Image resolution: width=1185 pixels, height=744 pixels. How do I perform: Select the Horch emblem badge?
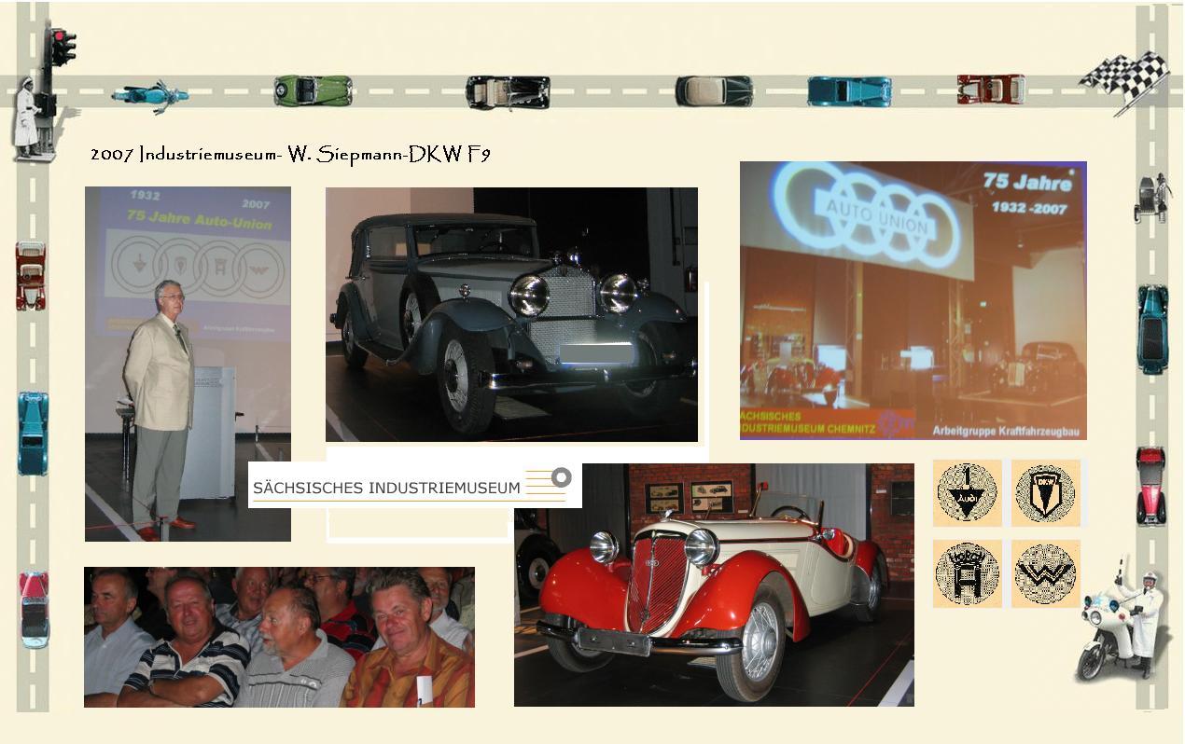(967, 573)
